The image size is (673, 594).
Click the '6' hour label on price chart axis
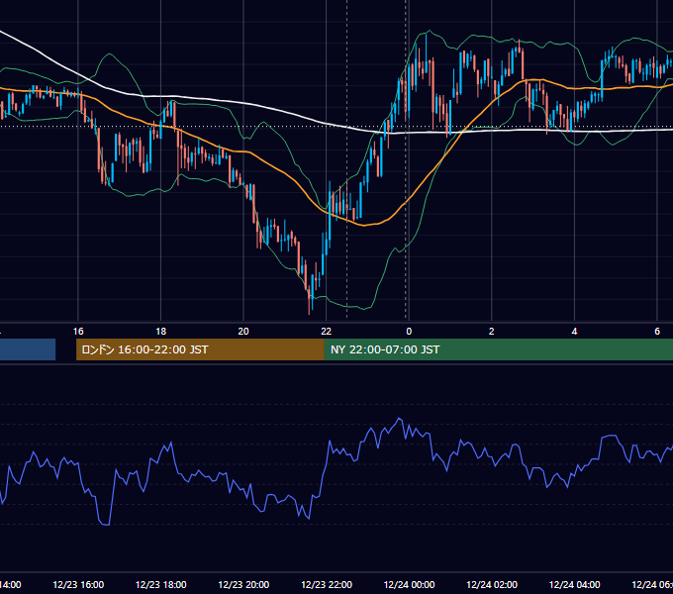(x=657, y=332)
